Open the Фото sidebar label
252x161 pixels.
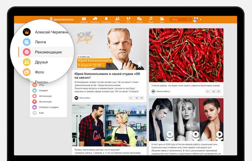[39, 72]
